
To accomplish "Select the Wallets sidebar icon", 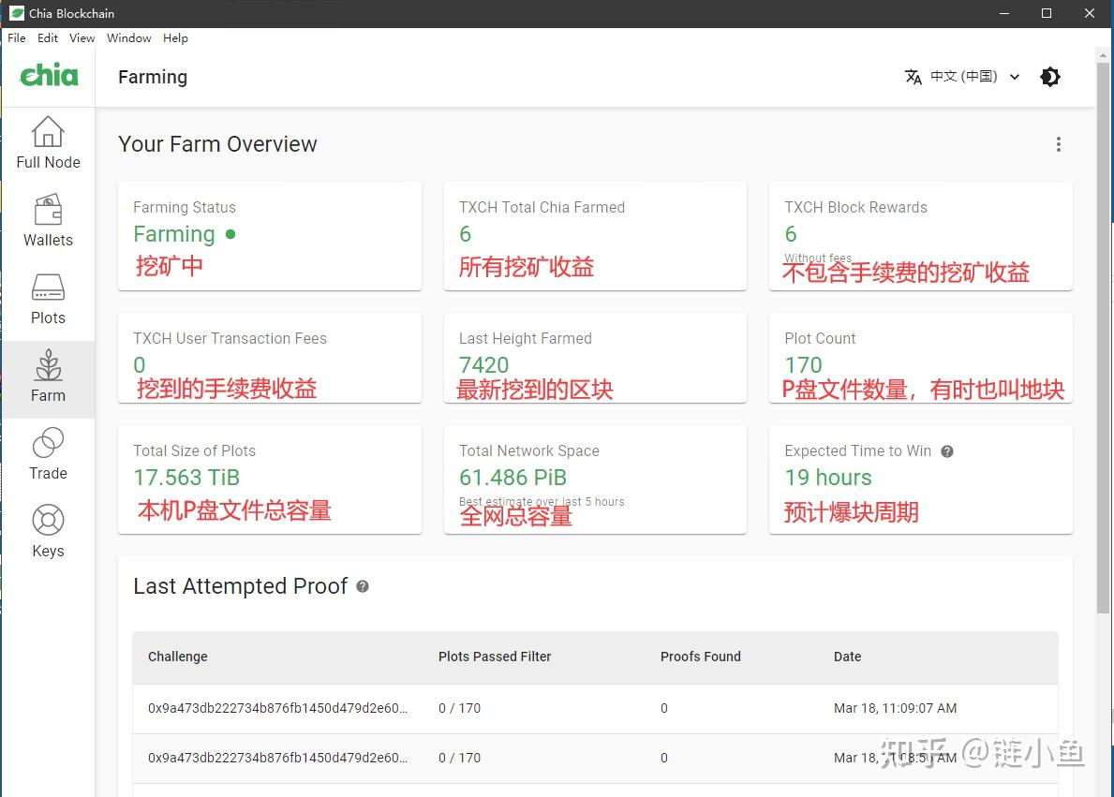I will [x=48, y=221].
